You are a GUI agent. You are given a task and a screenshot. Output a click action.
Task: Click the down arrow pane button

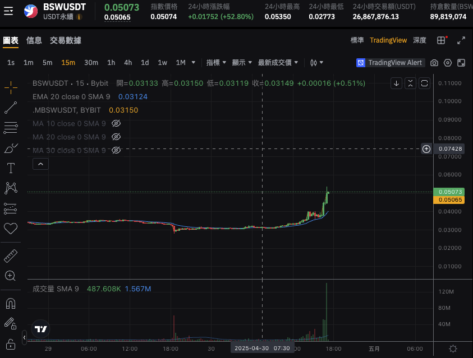pos(396,83)
